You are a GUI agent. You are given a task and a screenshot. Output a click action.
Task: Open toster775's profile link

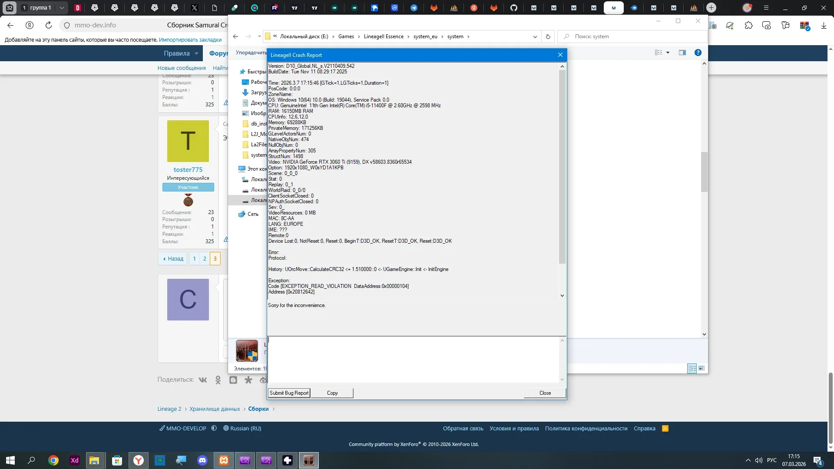[x=188, y=170]
